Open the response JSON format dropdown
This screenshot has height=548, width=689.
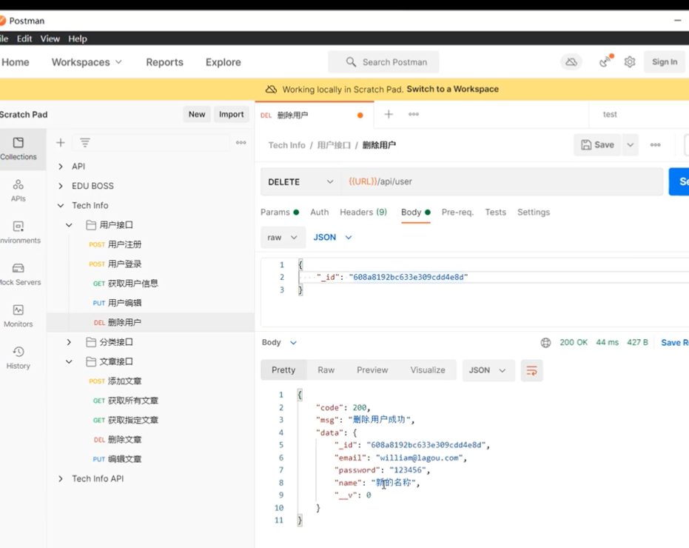pyautogui.click(x=488, y=370)
